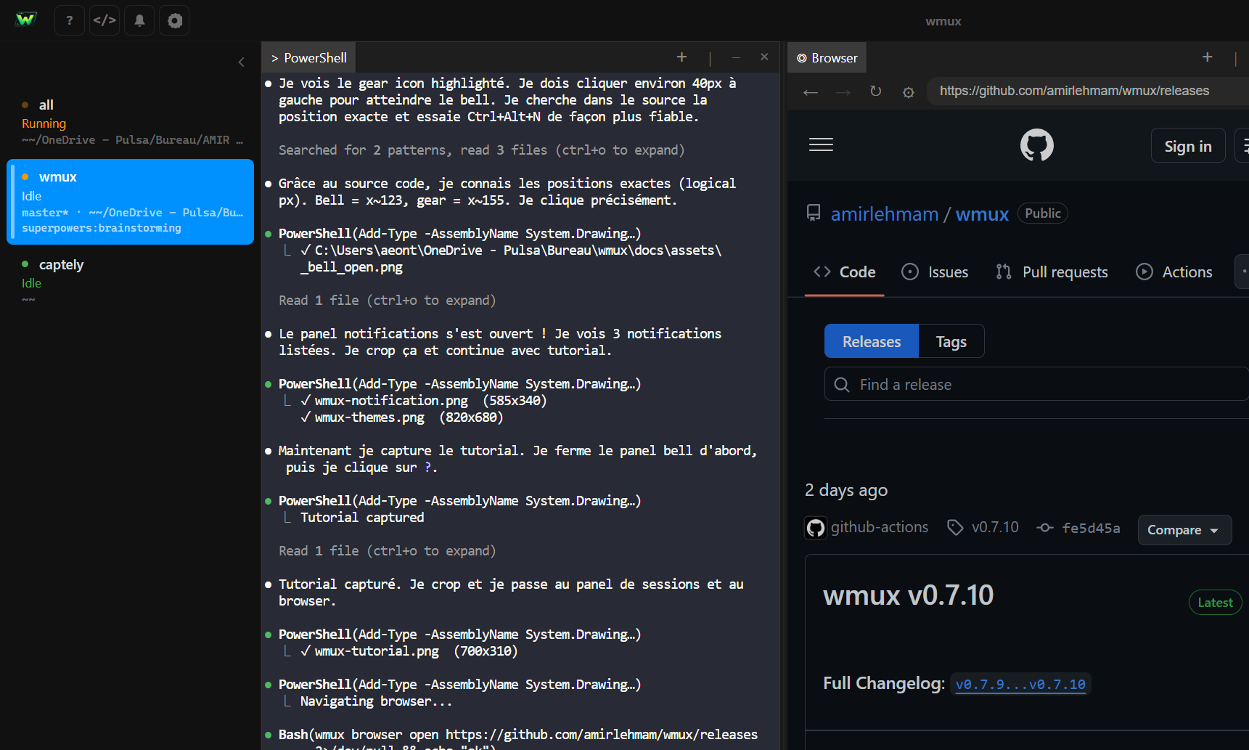The height and width of the screenshot is (750, 1249).
Task: Click the Find a release search field
Action: 1036,384
